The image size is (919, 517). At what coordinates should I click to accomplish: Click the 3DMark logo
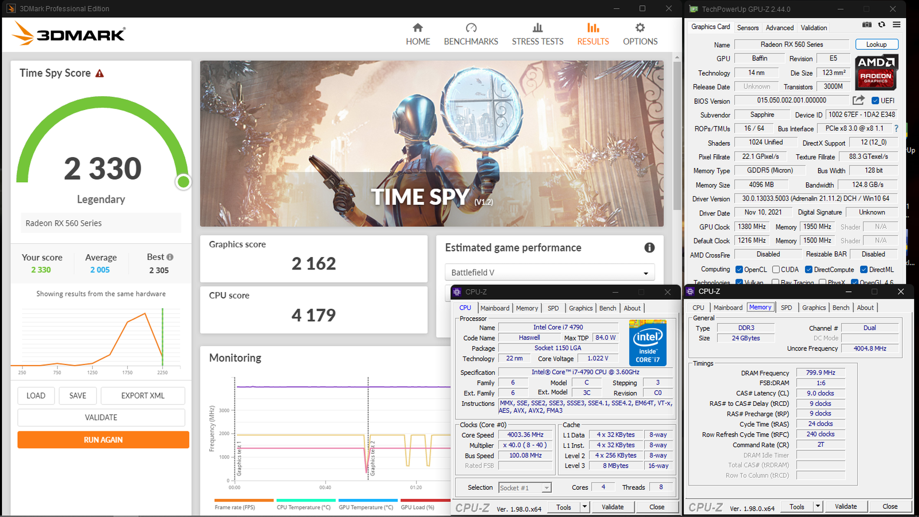(69, 34)
